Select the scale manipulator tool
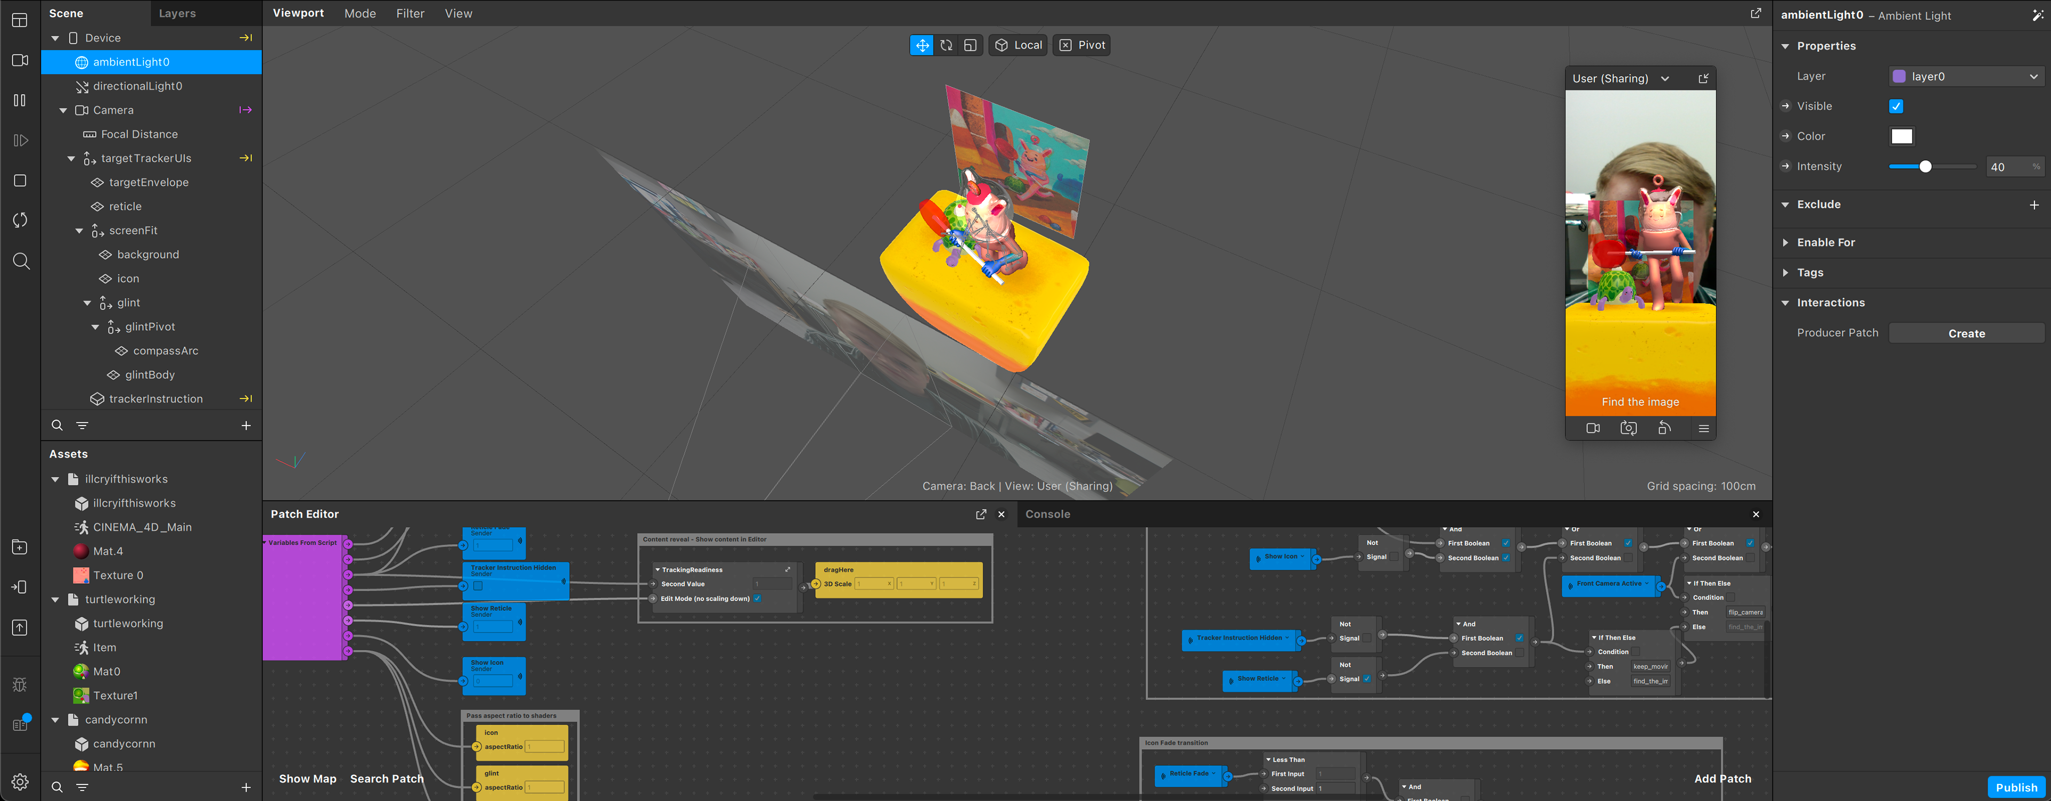This screenshot has height=801, width=2051. 970,45
